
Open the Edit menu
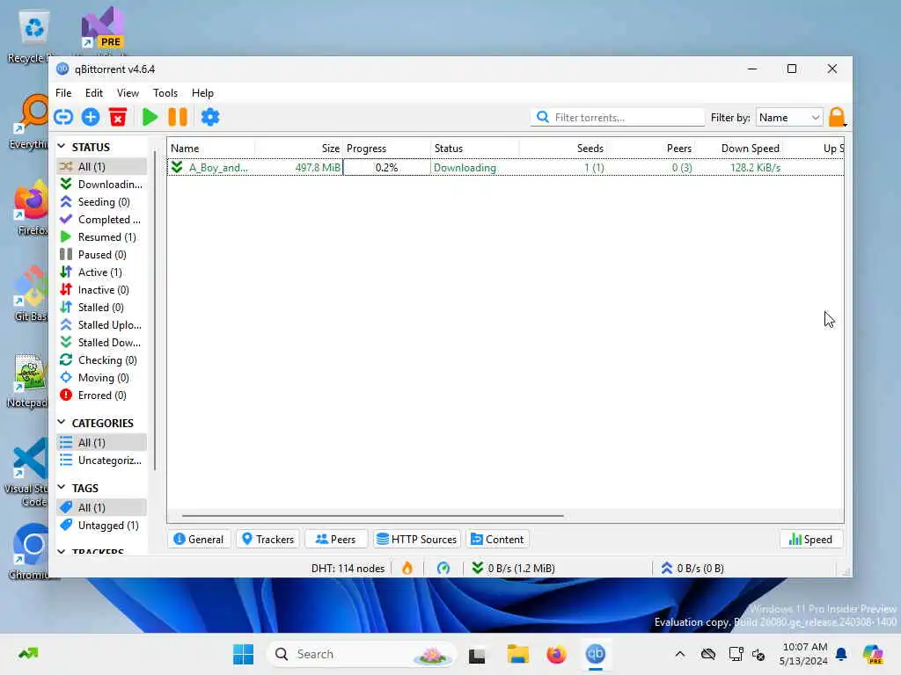tap(93, 93)
